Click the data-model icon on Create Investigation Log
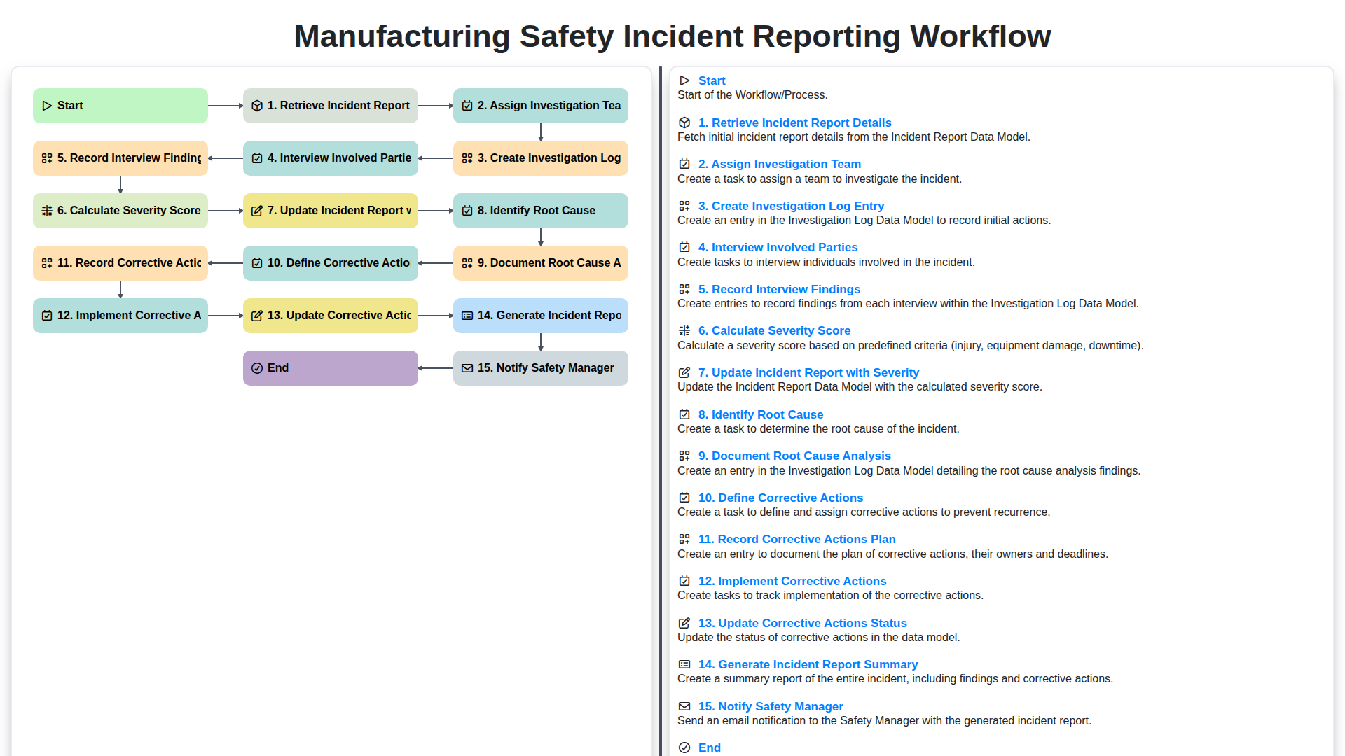This screenshot has width=1345, height=756. [467, 157]
